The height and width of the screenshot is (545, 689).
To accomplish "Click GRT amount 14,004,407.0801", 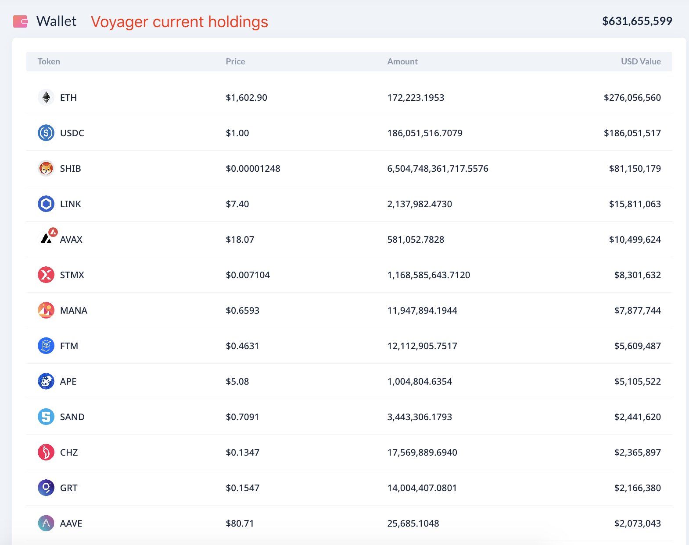I will pyautogui.click(x=422, y=488).
